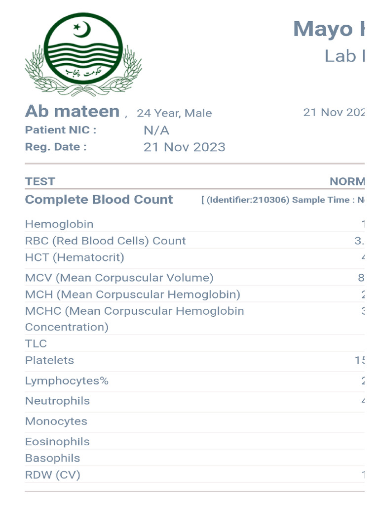Click the Neutrophils row
The height and width of the screenshot is (506, 379).
(57, 401)
